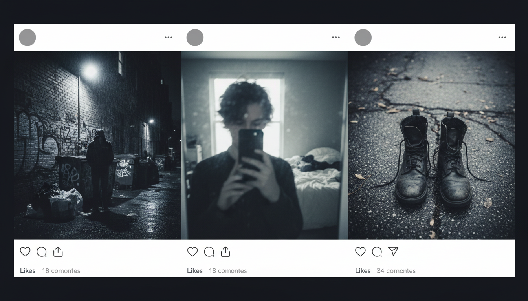Comment on the mirror selfie post

[x=209, y=252]
